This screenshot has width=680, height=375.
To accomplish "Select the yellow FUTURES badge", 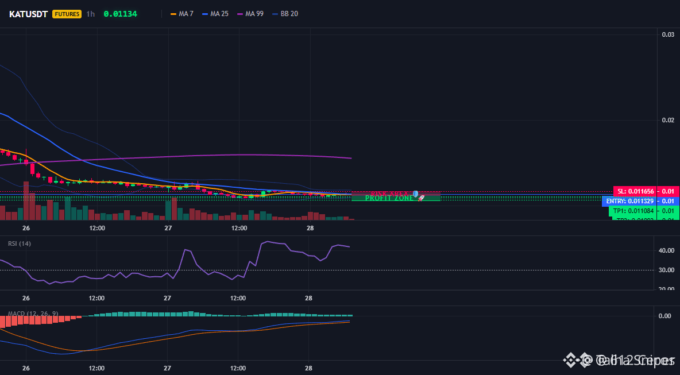I will [x=67, y=14].
